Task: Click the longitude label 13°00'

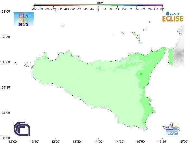Action: click(56, 141)
